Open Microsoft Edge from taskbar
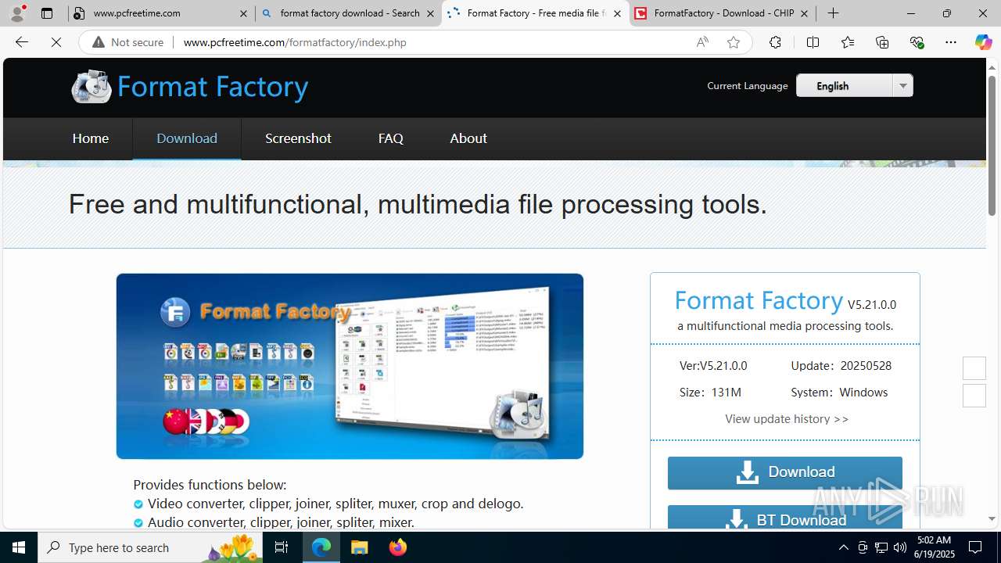 tap(321, 547)
